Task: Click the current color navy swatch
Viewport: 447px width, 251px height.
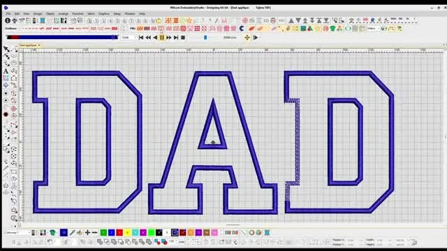Action: [64, 232]
